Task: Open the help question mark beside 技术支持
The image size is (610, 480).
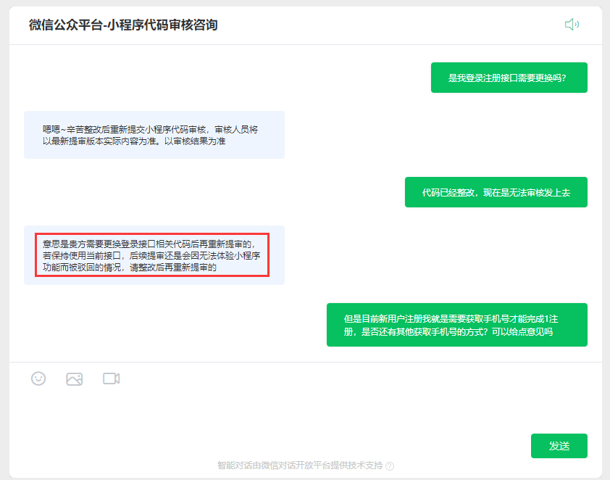Action: tap(390, 466)
